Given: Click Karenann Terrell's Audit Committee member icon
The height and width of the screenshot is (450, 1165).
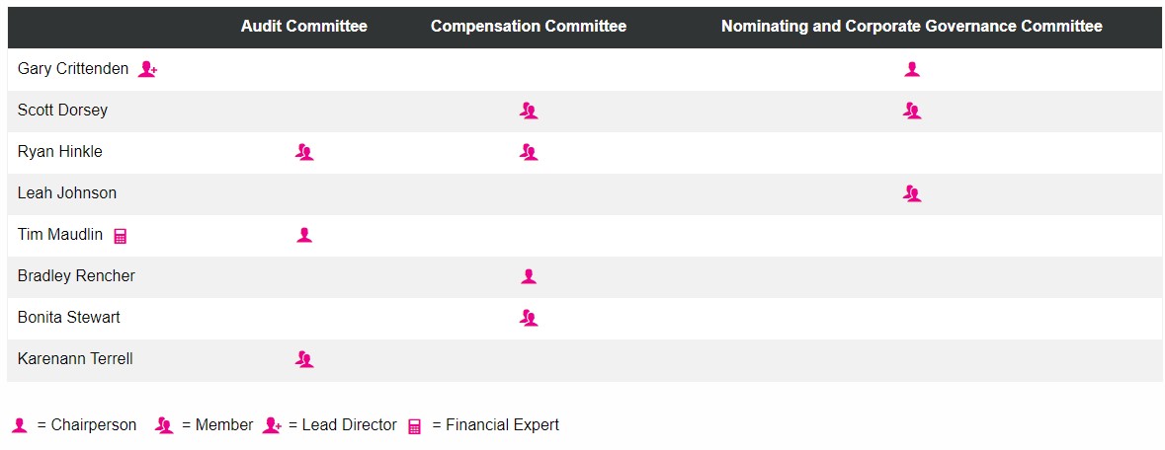Looking at the screenshot, I should [x=304, y=359].
